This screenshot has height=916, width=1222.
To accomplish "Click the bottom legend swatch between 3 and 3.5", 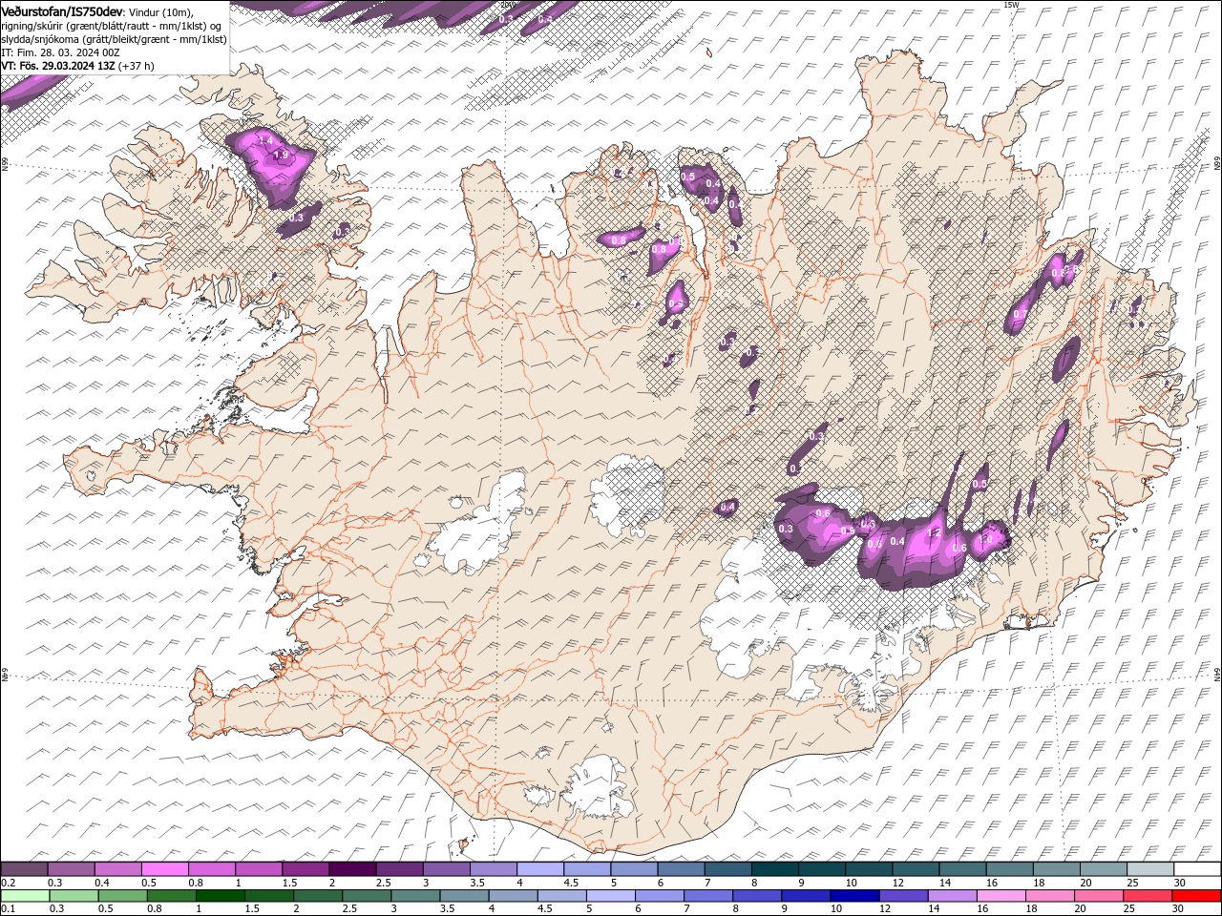I will (x=414, y=896).
